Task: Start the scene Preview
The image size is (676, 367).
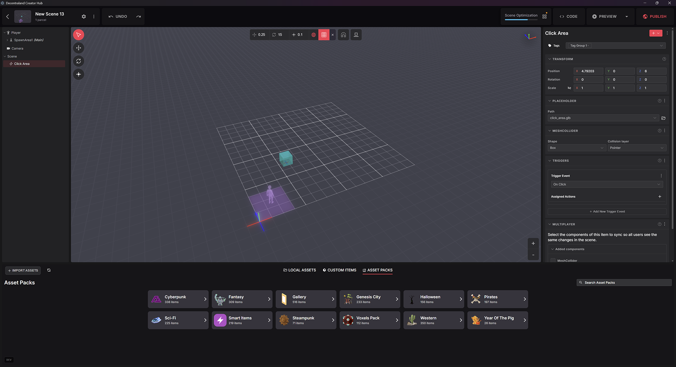Action: 604,17
